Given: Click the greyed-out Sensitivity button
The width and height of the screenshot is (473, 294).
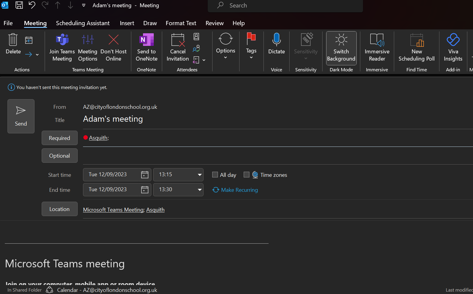Looking at the screenshot, I should point(306,46).
